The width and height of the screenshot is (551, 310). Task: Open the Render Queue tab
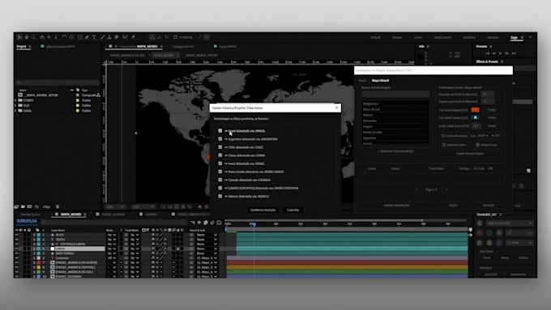[30, 214]
